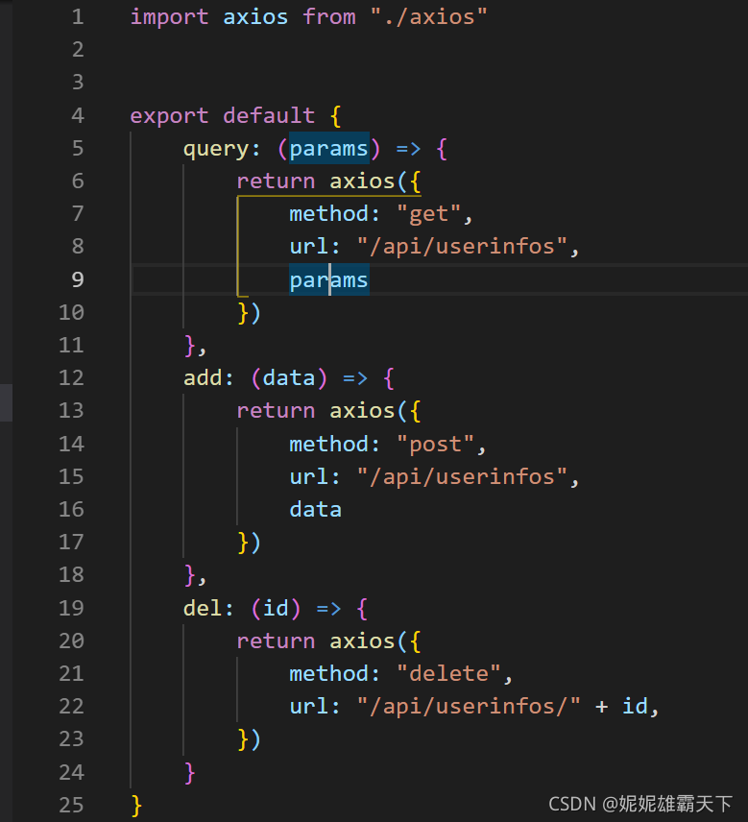Click the "method" key on line 21
The image size is (748, 822).
click(x=329, y=674)
